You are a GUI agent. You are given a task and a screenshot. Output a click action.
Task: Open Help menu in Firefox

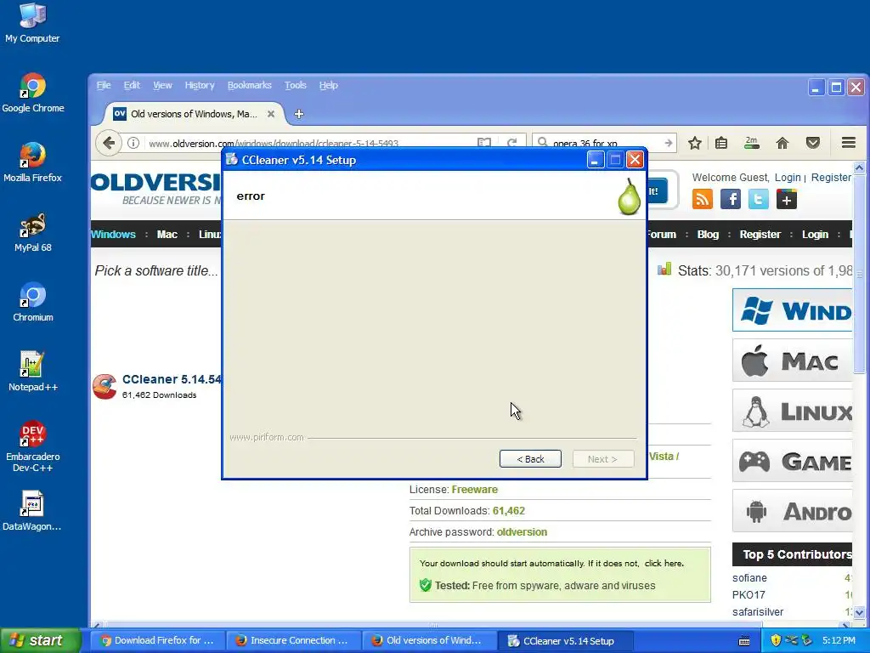point(329,85)
